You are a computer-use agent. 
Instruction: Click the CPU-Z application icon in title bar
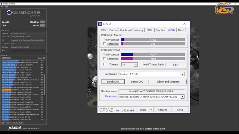[x=100, y=24]
